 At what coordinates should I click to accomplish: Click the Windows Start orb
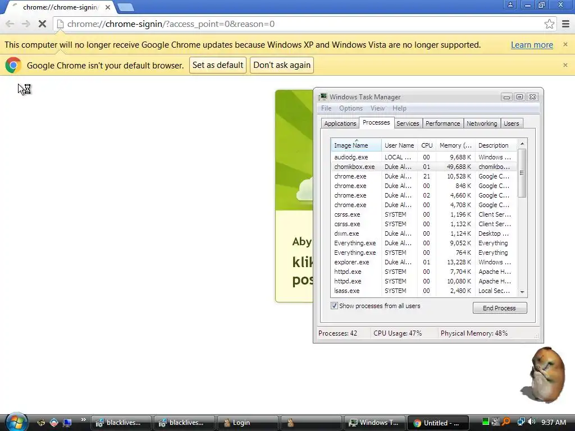16,422
